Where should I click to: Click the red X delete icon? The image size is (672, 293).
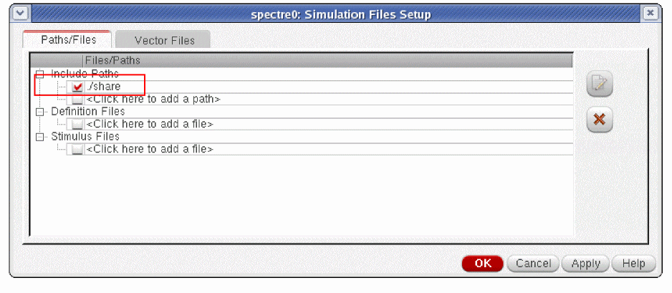(600, 119)
